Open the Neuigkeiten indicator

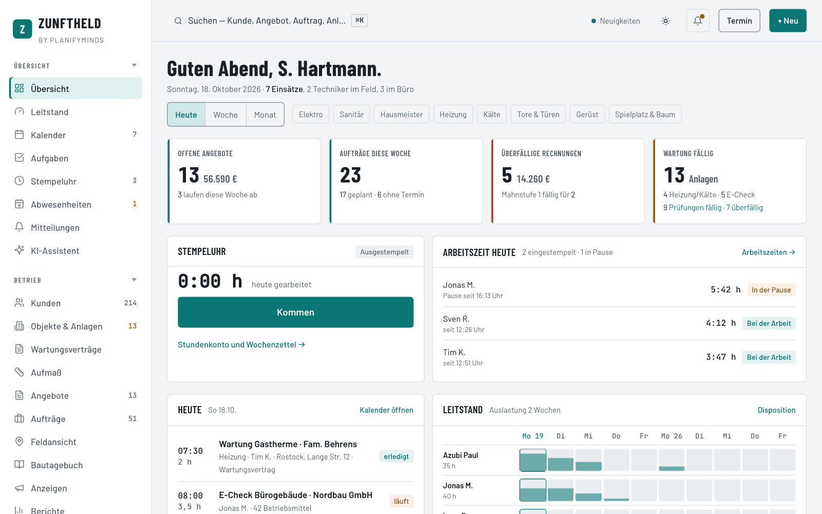tap(615, 21)
